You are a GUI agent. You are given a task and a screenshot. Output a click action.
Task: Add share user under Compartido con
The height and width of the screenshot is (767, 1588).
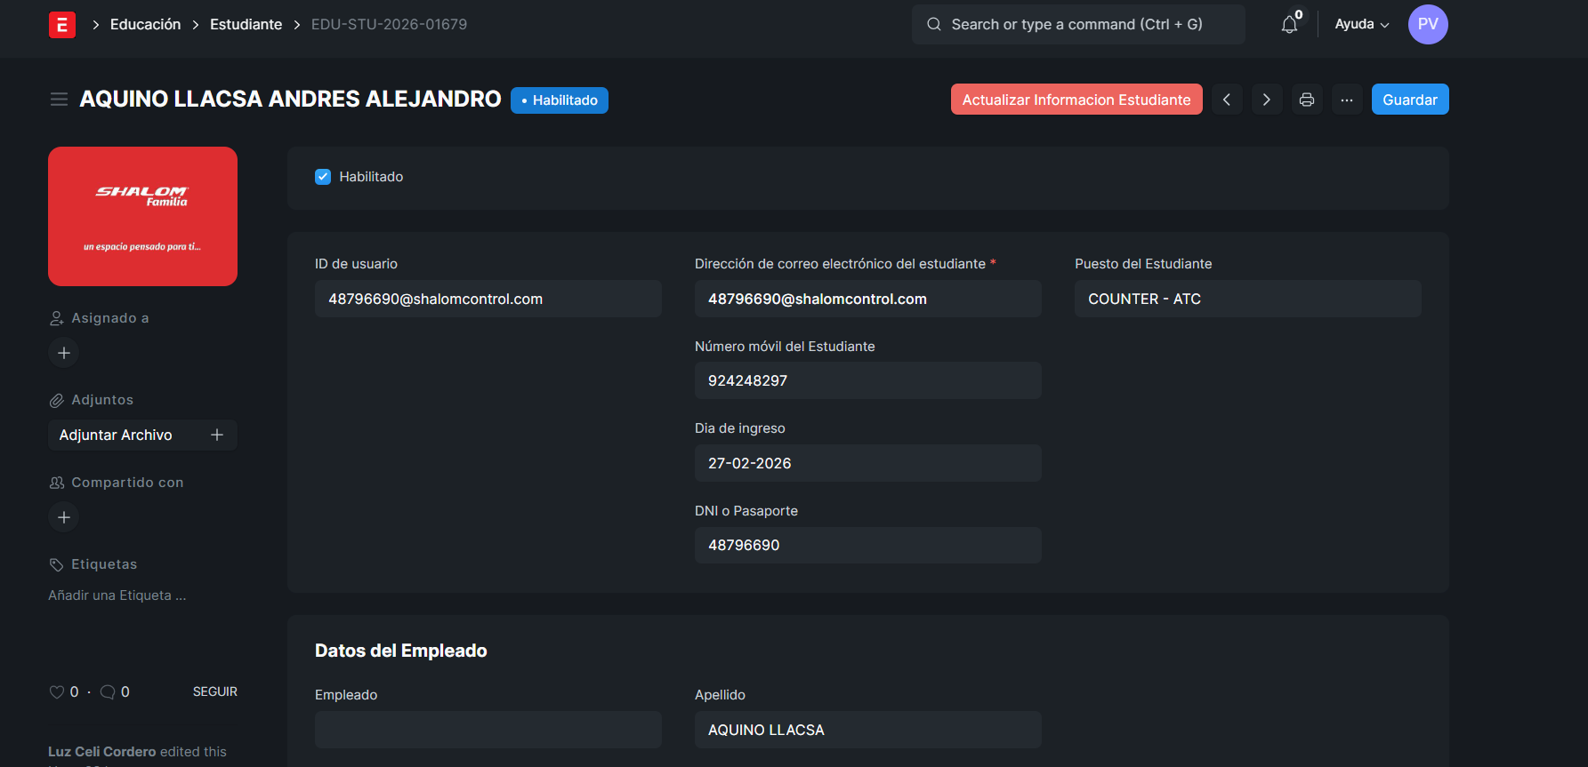point(64,517)
